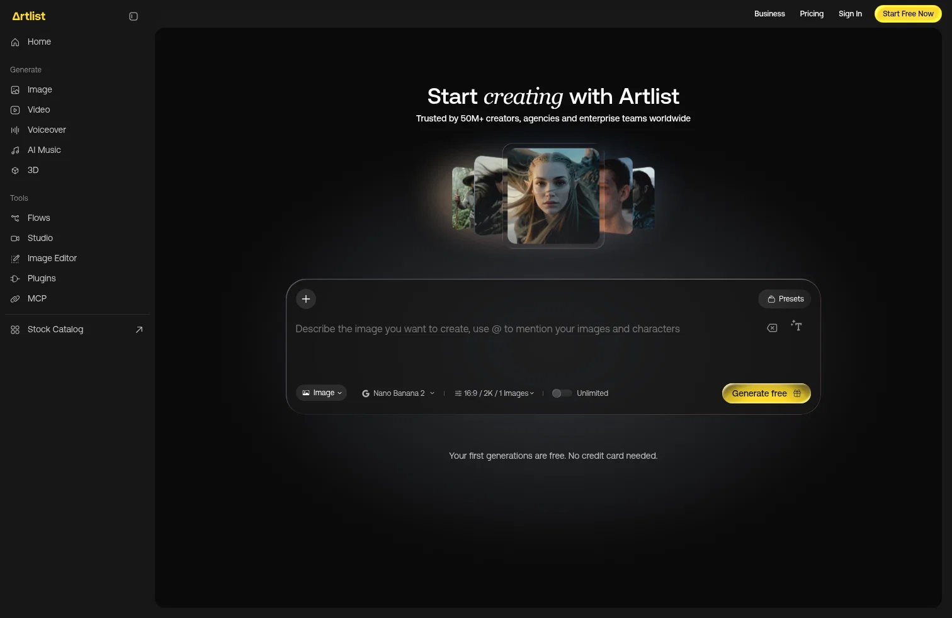This screenshot has height=618, width=952.
Task: Go to Business in top navigation
Action: click(769, 14)
